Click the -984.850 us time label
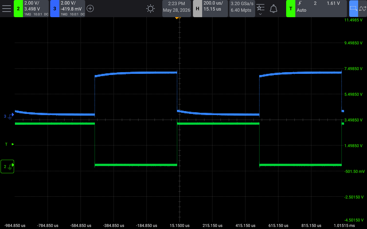Viewport: 367px width, 229px height. pyautogui.click(x=15, y=226)
